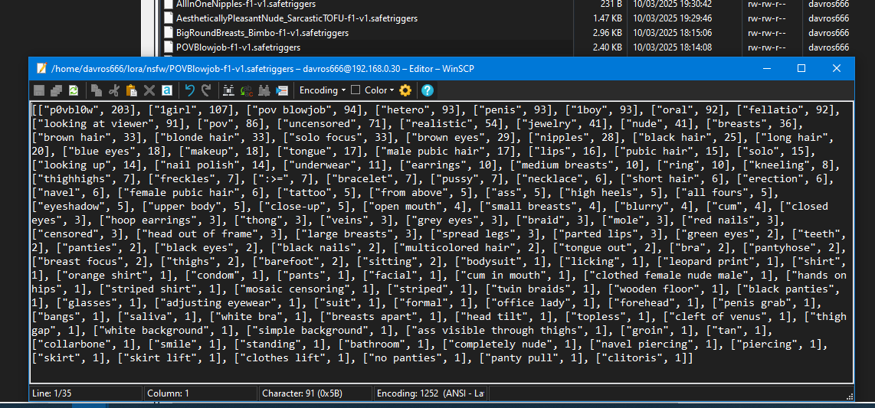Click the 1.47 KB size cell
This screenshot has height=408, width=875.
tap(607, 18)
